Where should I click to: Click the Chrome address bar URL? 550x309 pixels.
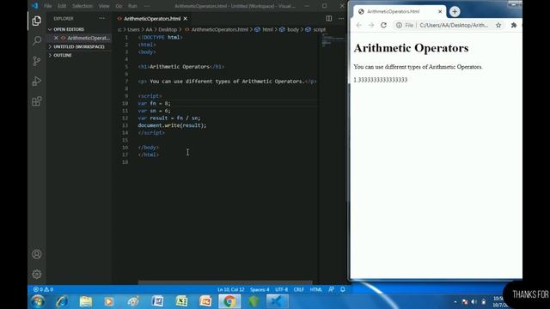(454, 25)
